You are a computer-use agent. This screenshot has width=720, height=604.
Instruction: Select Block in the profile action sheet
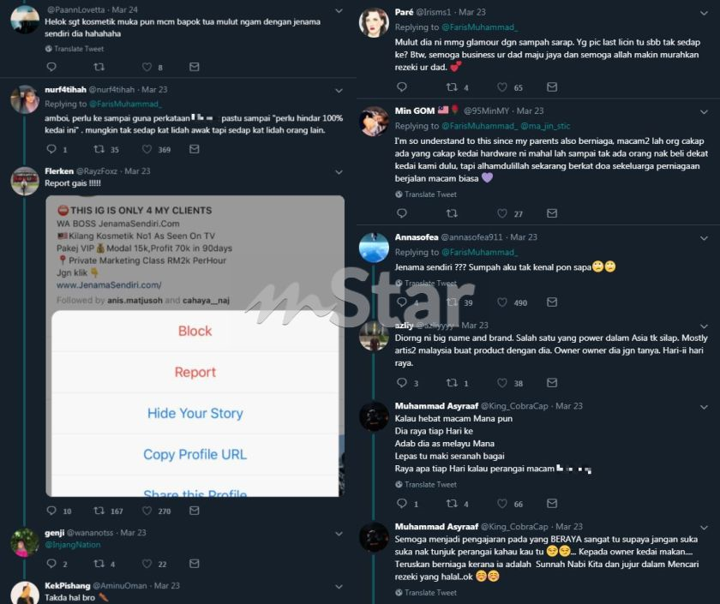(195, 331)
